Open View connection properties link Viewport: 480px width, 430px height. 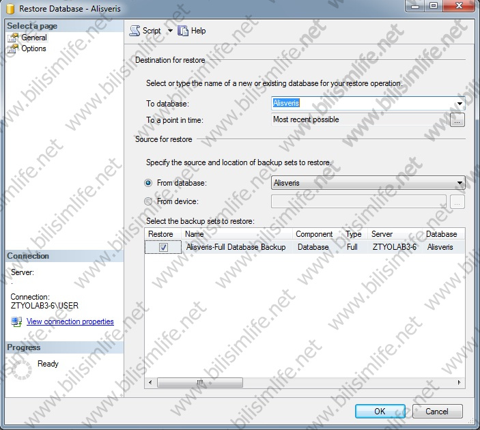click(x=70, y=321)
